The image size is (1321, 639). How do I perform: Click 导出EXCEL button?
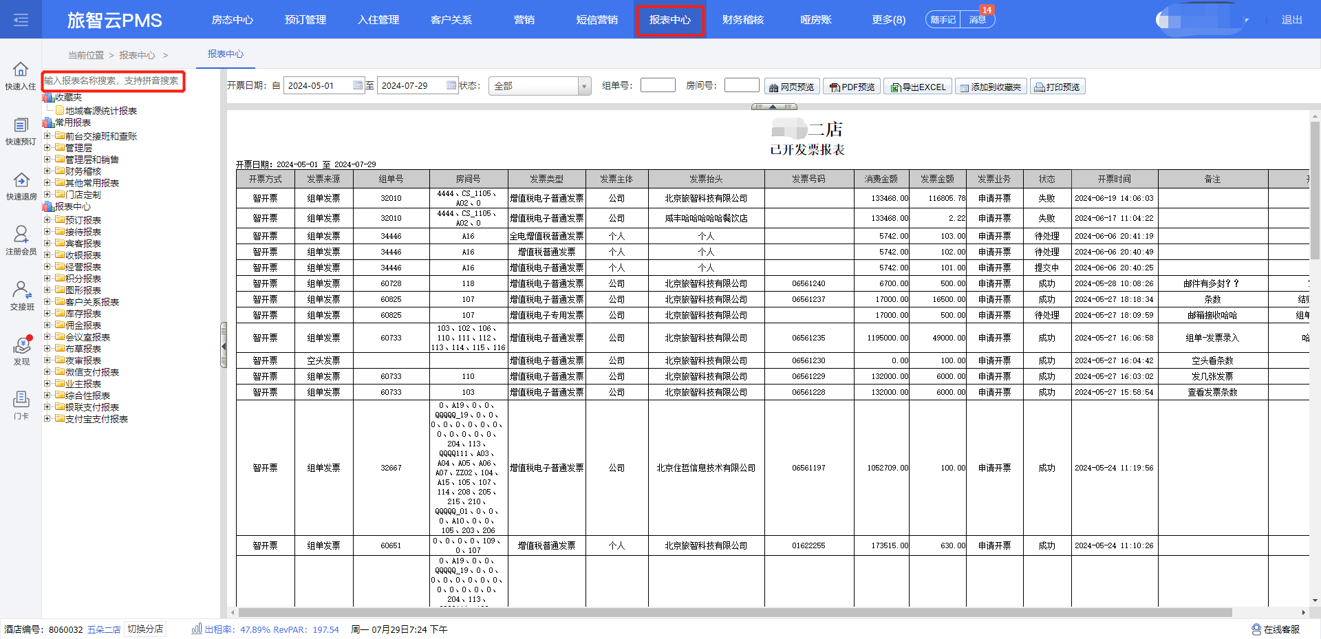click(x=918, y=87)
